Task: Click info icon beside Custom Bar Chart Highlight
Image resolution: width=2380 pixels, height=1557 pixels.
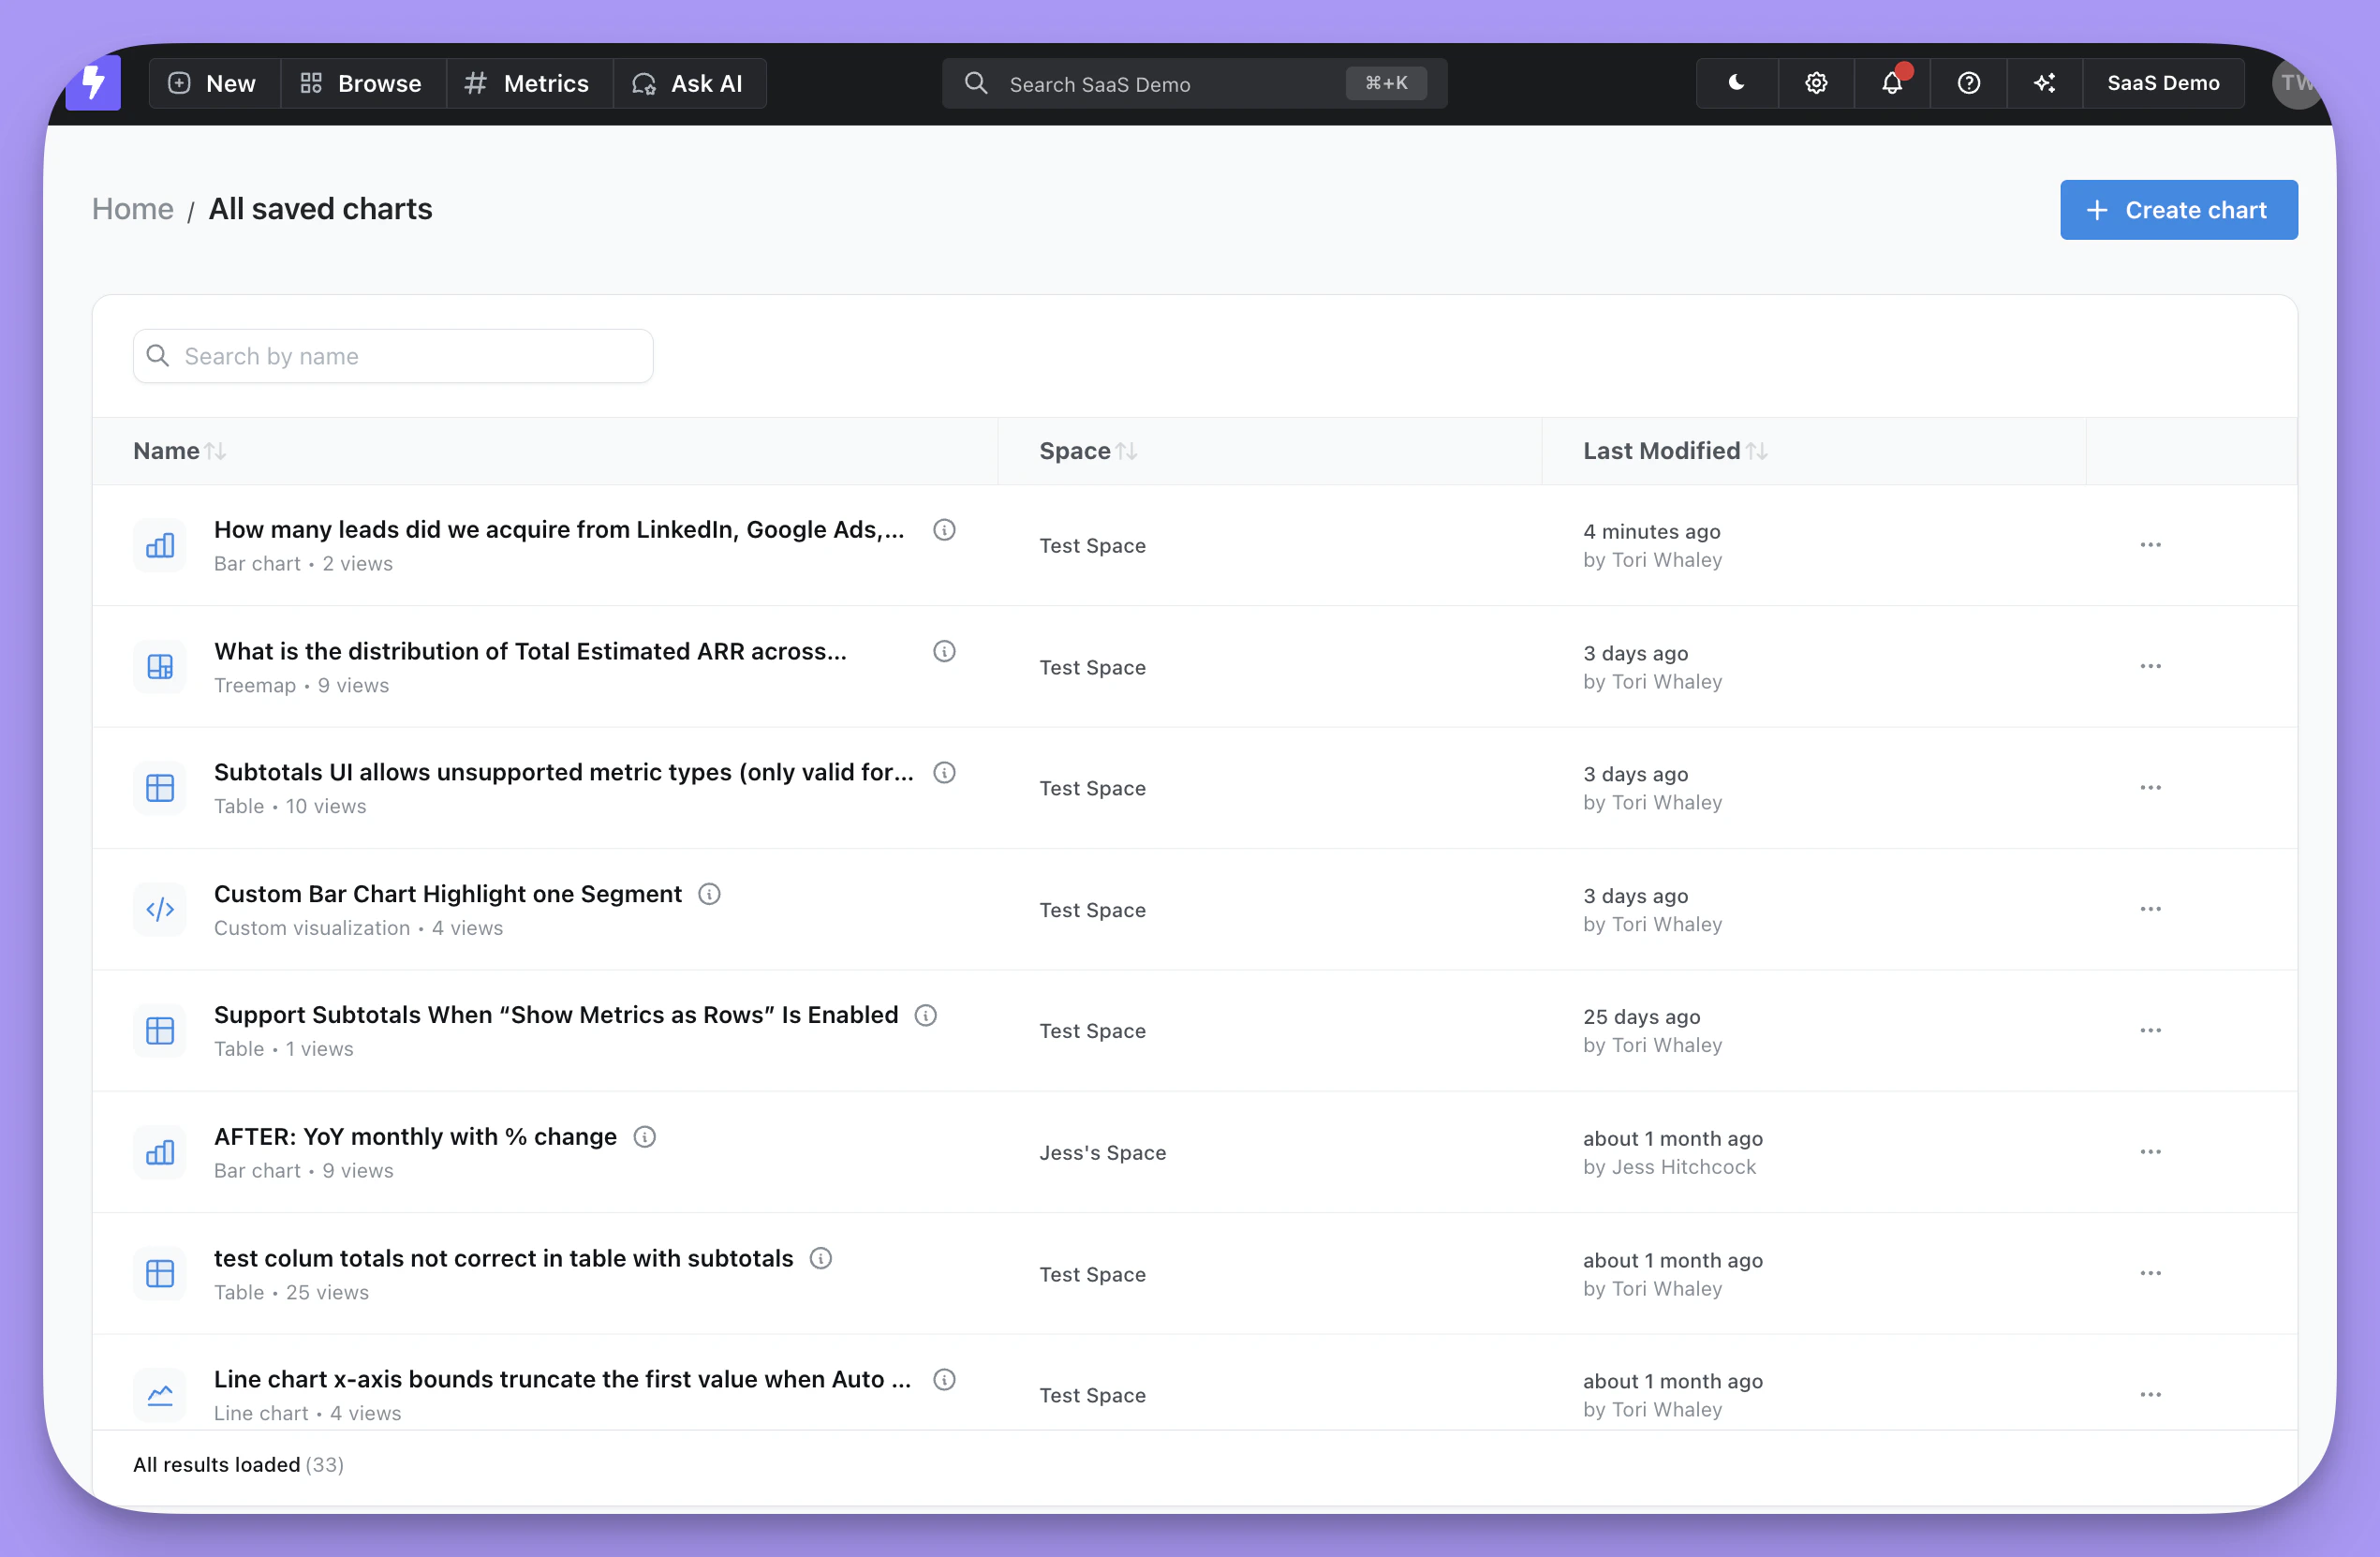Action: pyautogui.click(x=709, y=894)
